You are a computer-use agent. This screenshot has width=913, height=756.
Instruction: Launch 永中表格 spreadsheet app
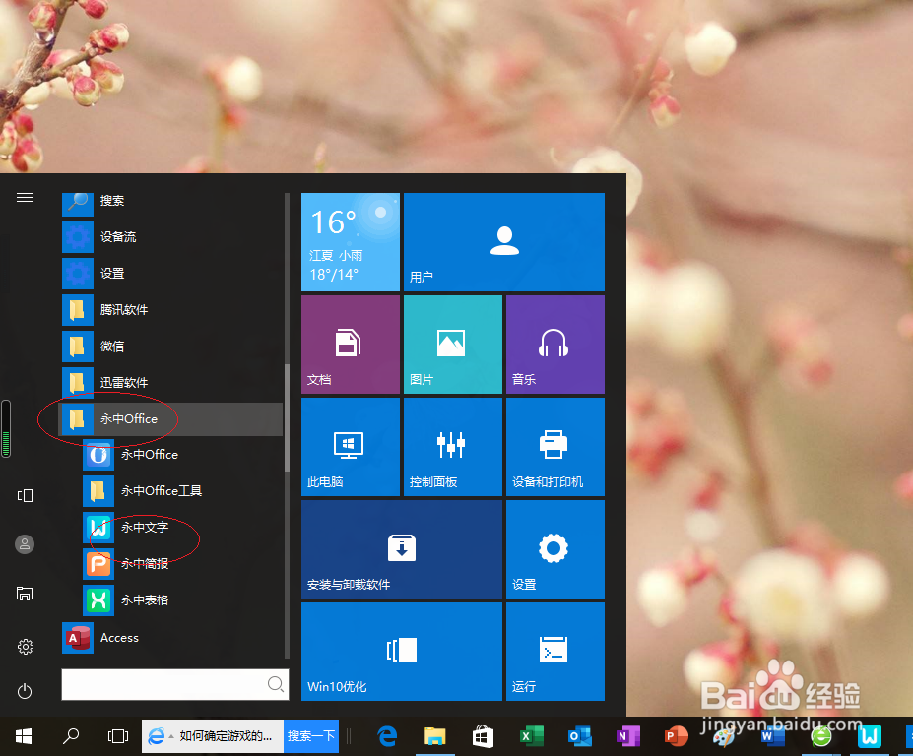click(x=182, y=600)
